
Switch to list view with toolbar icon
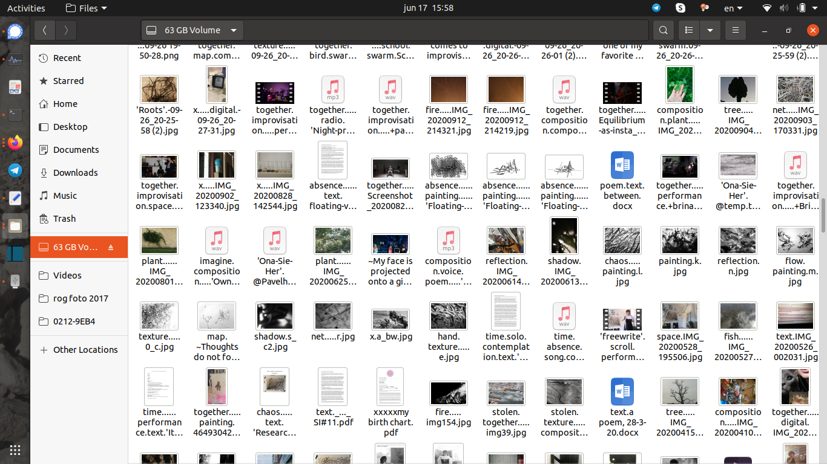688,30
